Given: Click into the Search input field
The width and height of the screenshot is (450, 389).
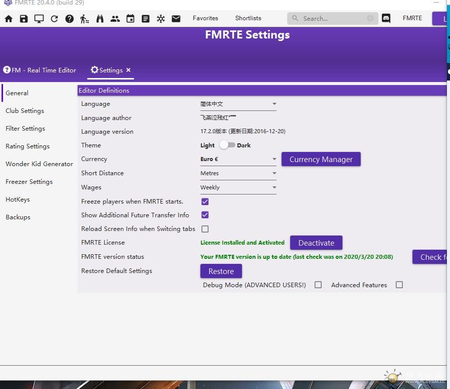Looking at the screenshot, I should [x=333, y=19].
